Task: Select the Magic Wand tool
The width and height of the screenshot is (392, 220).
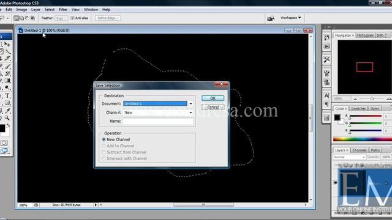Action: click(x=8, y=51)
